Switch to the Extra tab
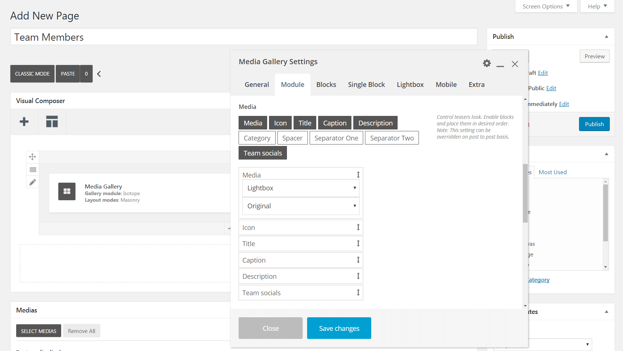 click(x=476, y=84)
